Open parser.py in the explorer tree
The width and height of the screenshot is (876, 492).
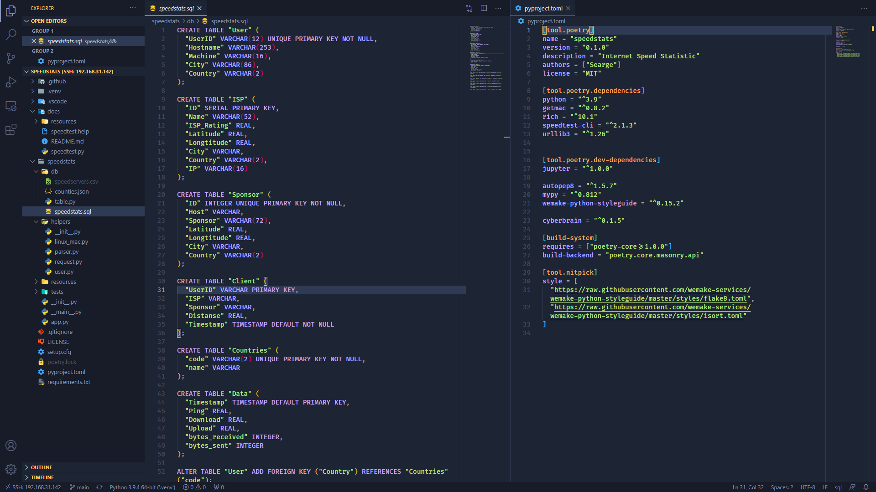click(x=67, y=252)
